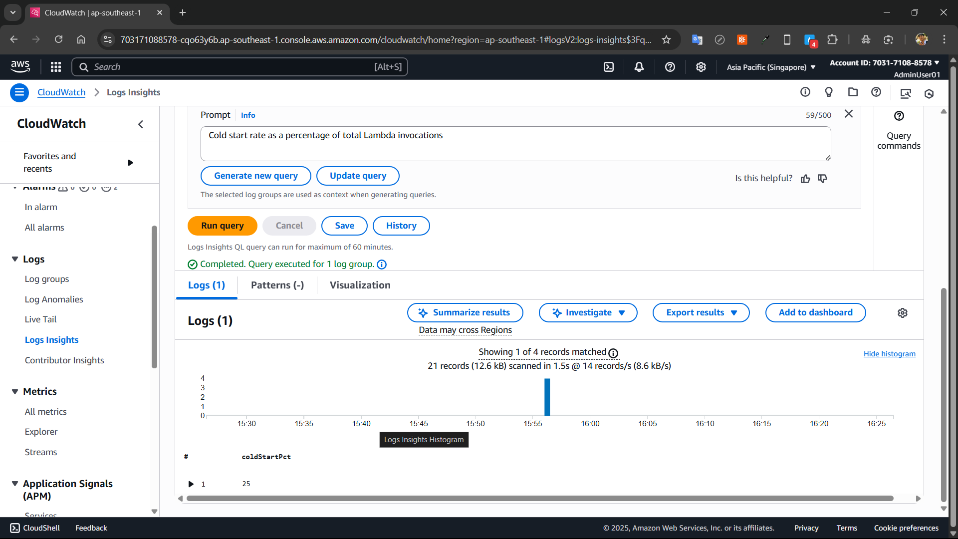Open the Asia Pacific (Singapore) region selector
This screenshot has height=539, width=958.
point(771,67)
